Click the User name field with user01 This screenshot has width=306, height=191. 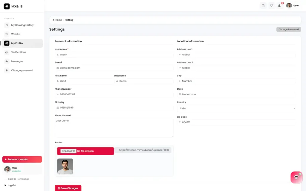pos(114,55)
